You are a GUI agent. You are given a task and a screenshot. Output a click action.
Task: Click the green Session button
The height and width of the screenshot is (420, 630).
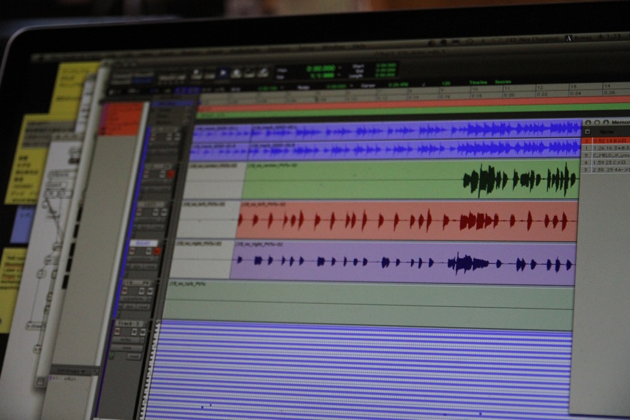click(x=503, y=82)
